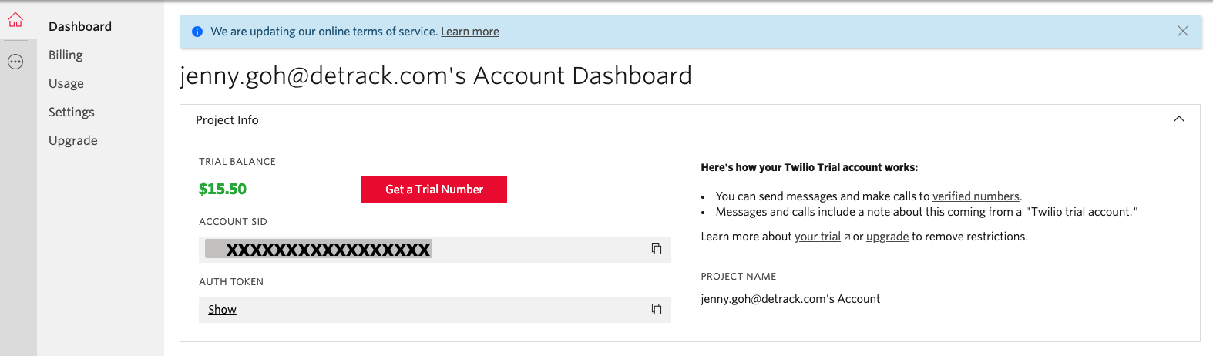Click the home icon in left rail

point(15,20)
